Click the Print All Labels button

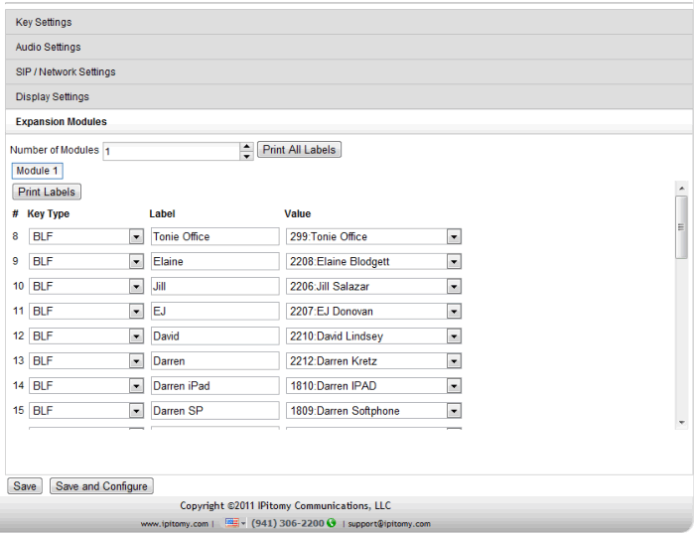click(299, 150)
